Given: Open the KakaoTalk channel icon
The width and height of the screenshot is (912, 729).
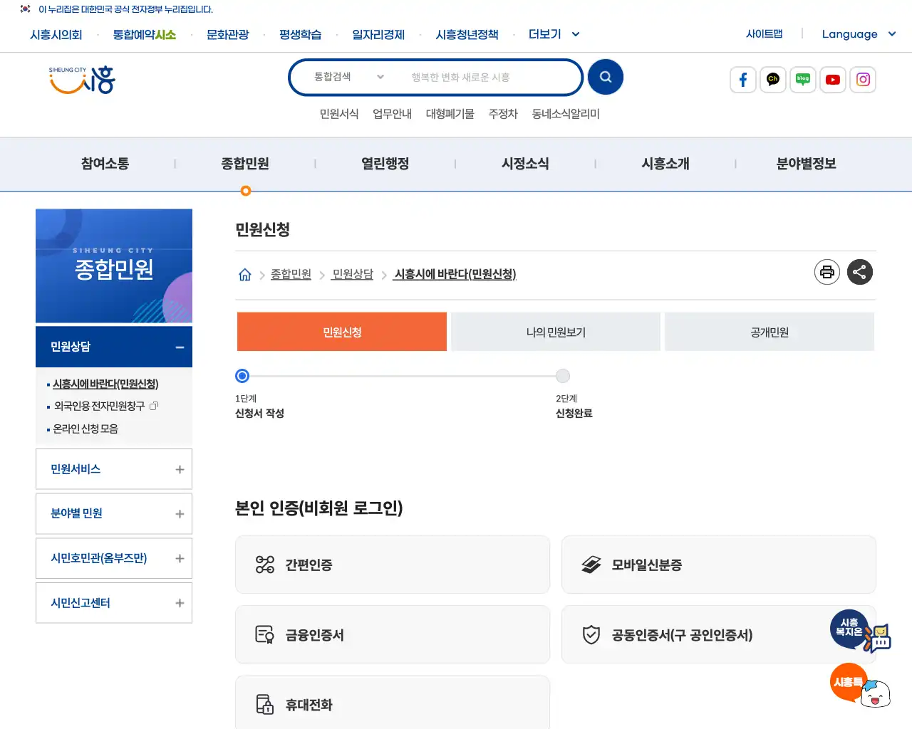Looking at the screenshot, I should click(x=773, y=80).
